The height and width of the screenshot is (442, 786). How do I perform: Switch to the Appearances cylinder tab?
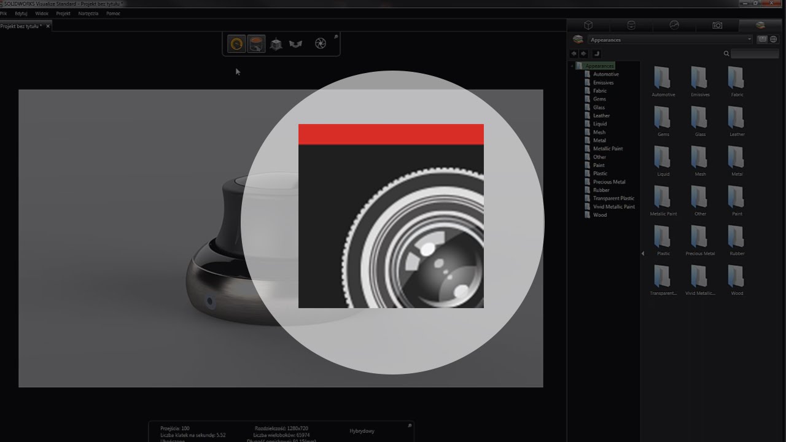point(631,25)
